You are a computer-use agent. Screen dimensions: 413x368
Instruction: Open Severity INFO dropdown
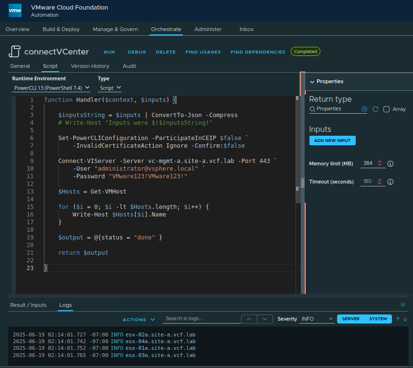click(317, 319)
